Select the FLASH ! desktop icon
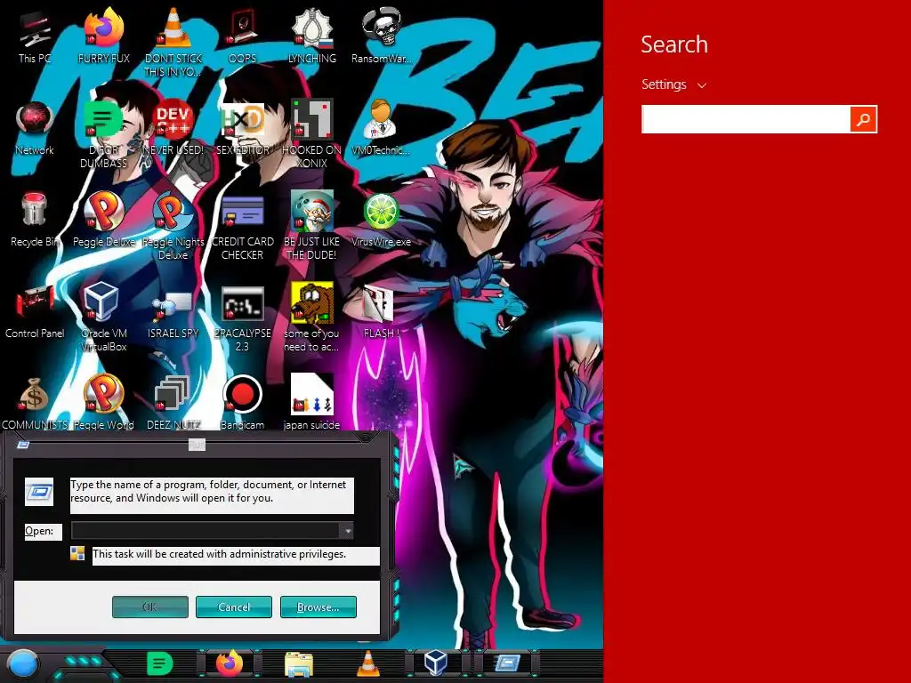911x683 pixels. 381,311
